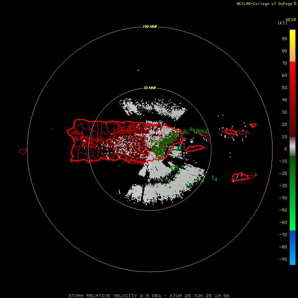
Task: Select the 10 value on the velocity scale
Action: (284, 137)
